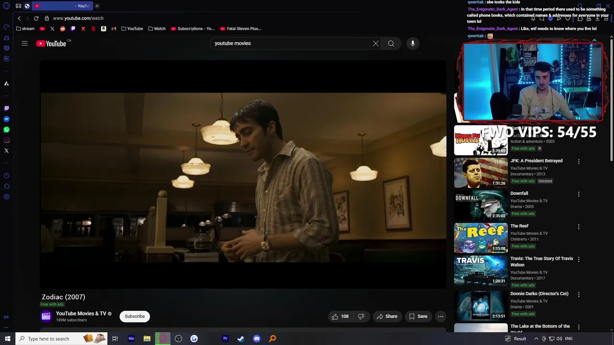Click the Opera GX logo menu icon

(6, 6)
